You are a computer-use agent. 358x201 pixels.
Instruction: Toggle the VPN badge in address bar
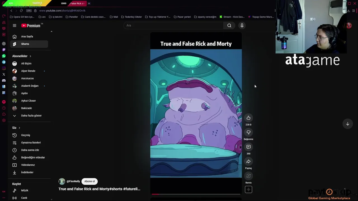tap(29, 11)
